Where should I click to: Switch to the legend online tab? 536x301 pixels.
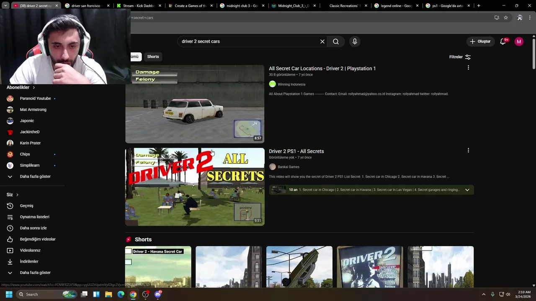[396, 6]
